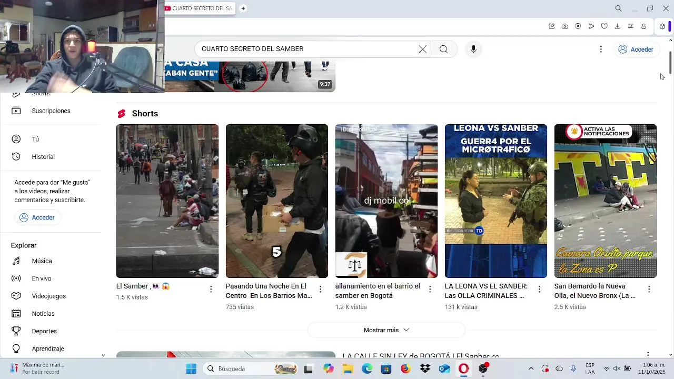Open Opera downloads icon
Viewport: 674px width, 379px height.
pyautogui.click(x=617, y=26)
